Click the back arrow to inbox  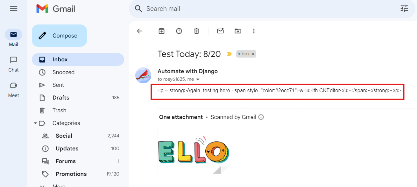(x=139, y=31)
